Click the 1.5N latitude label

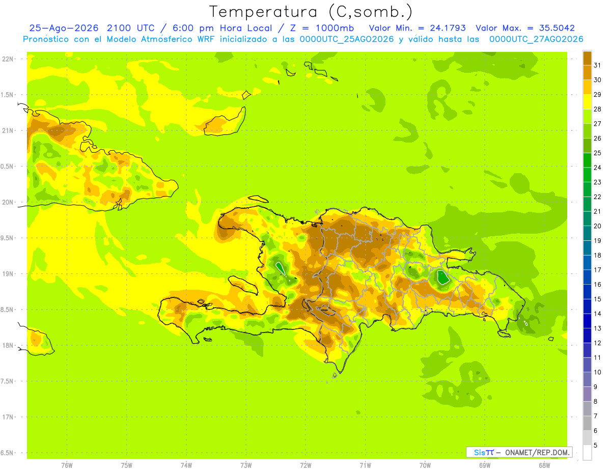pos(8,95)
